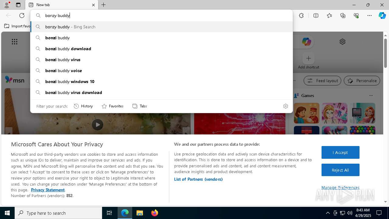Select 'bonzy buddy - Bing Search' suggestion

(x=161, y=27)
